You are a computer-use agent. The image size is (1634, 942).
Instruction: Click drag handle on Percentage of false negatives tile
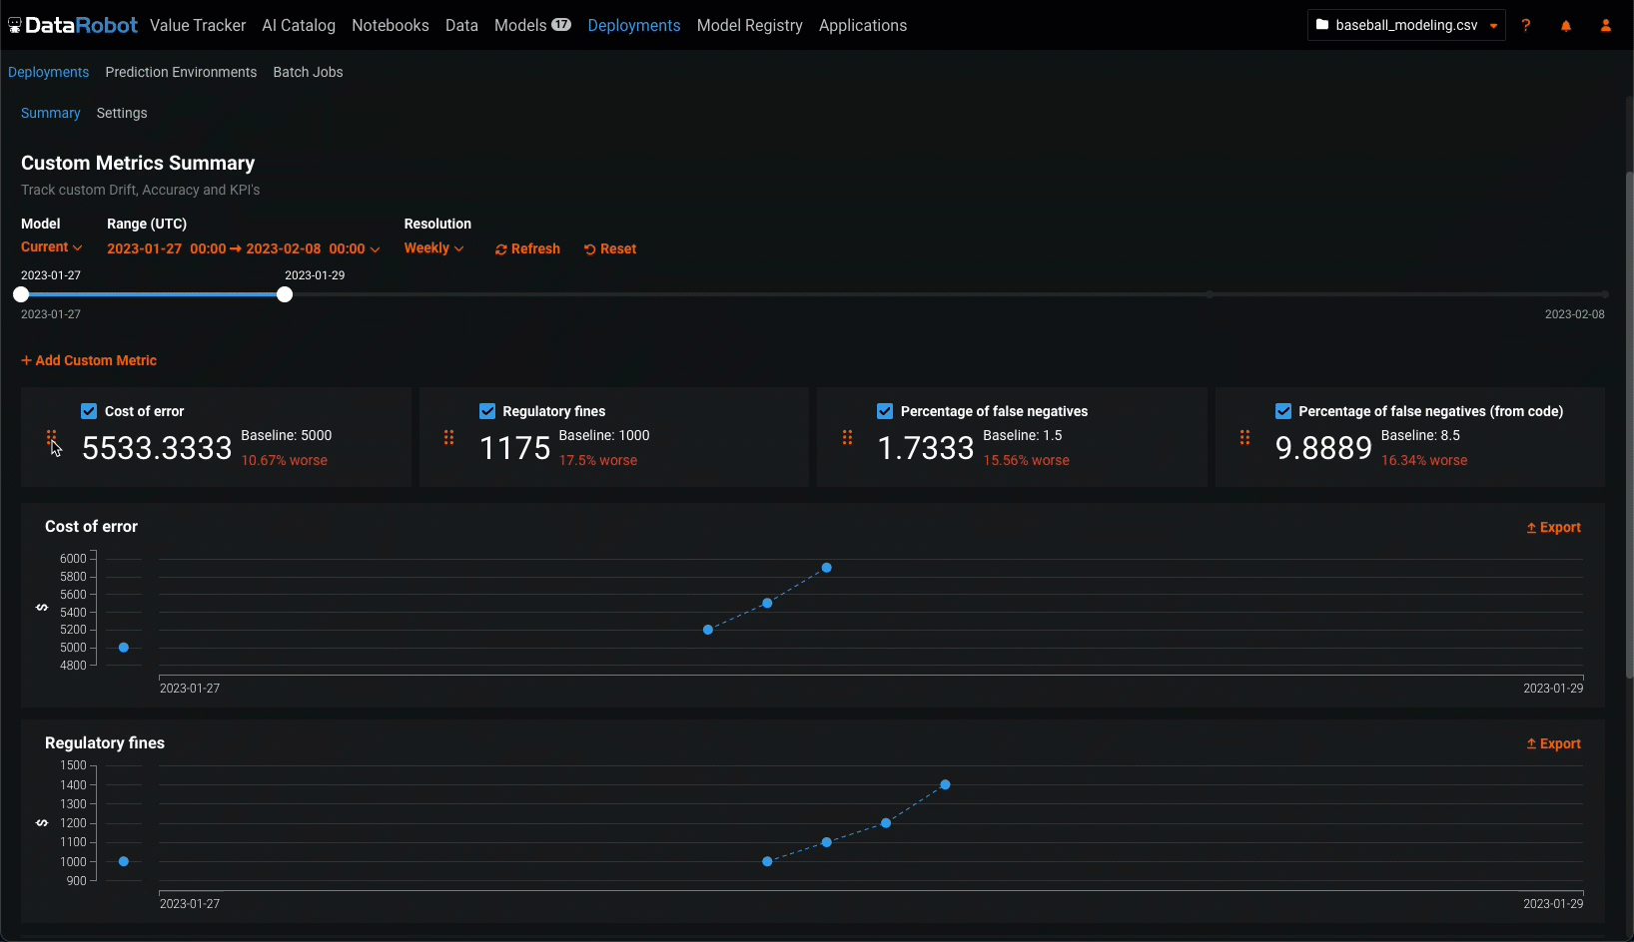pos(847,437)
